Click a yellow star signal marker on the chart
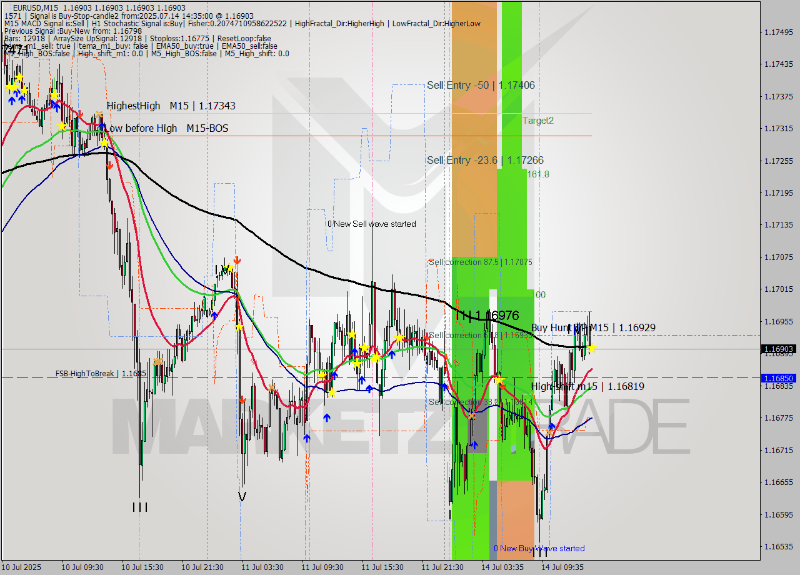The image size is (800, 575). pyautogui.click(x=398, y=338)
